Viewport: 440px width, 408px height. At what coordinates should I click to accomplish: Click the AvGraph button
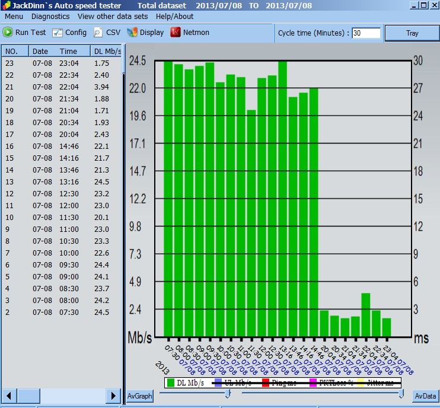coord(140,396)
